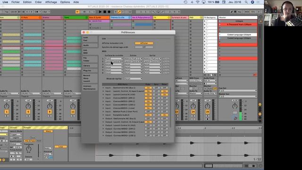Image resolution: width=302 pixels, height=170 pixels.
Task: Toggle Remote for Input Komplete Audio 6
Action: (x=164, y=115)
